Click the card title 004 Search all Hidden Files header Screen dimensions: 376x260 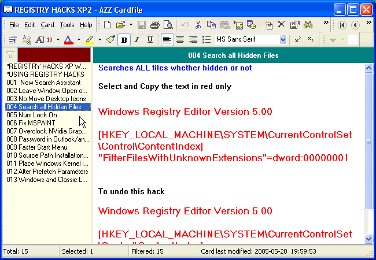(233, 55)
